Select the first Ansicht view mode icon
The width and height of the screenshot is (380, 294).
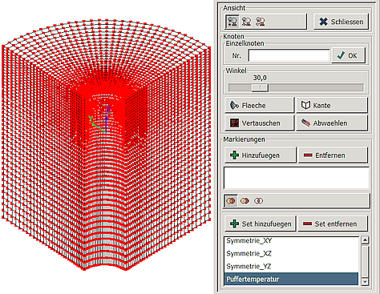tap(232, 22)
